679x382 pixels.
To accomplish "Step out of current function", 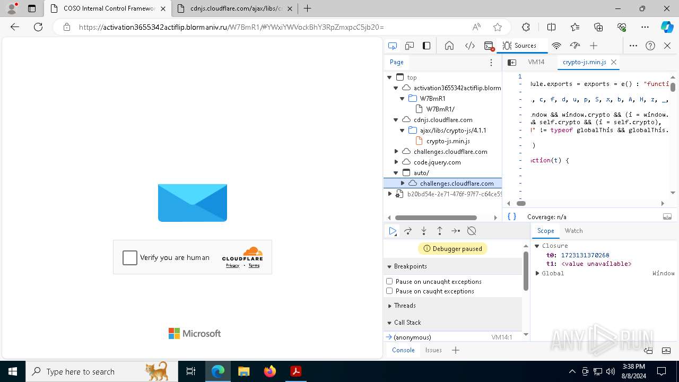I will point(440,231).
